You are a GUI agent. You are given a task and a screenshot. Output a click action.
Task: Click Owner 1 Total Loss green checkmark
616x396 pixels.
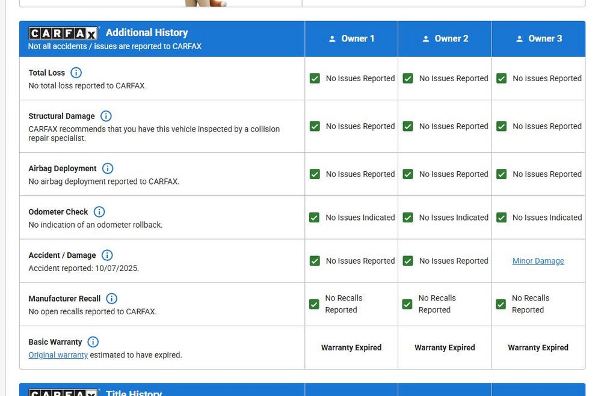click(315, 79)
